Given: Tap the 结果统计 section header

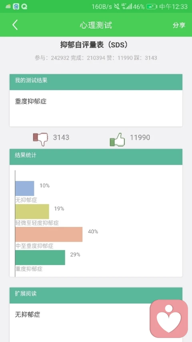Looking at the screenshot, I should click(96, 157).
